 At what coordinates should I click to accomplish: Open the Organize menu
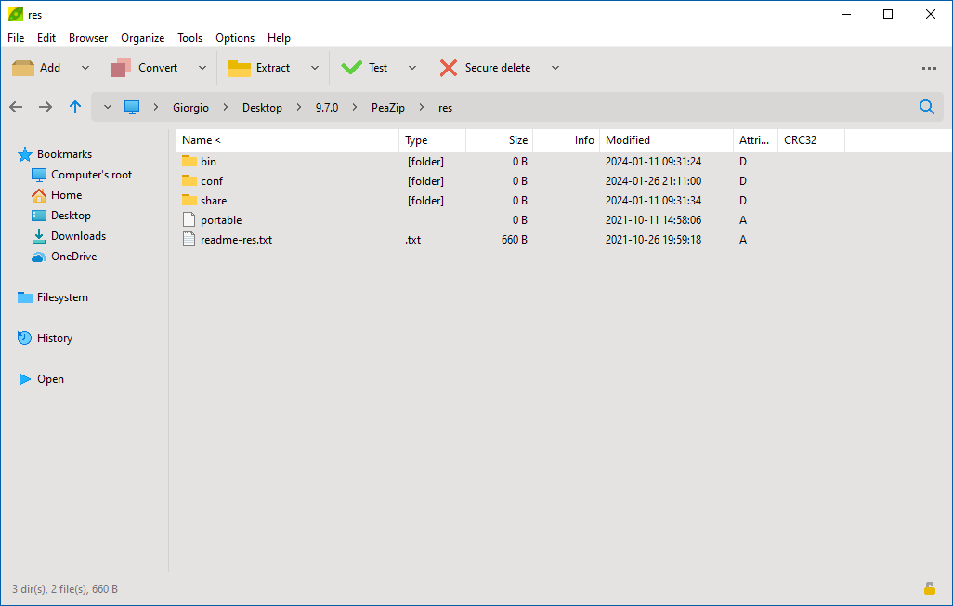pos(143,38)
